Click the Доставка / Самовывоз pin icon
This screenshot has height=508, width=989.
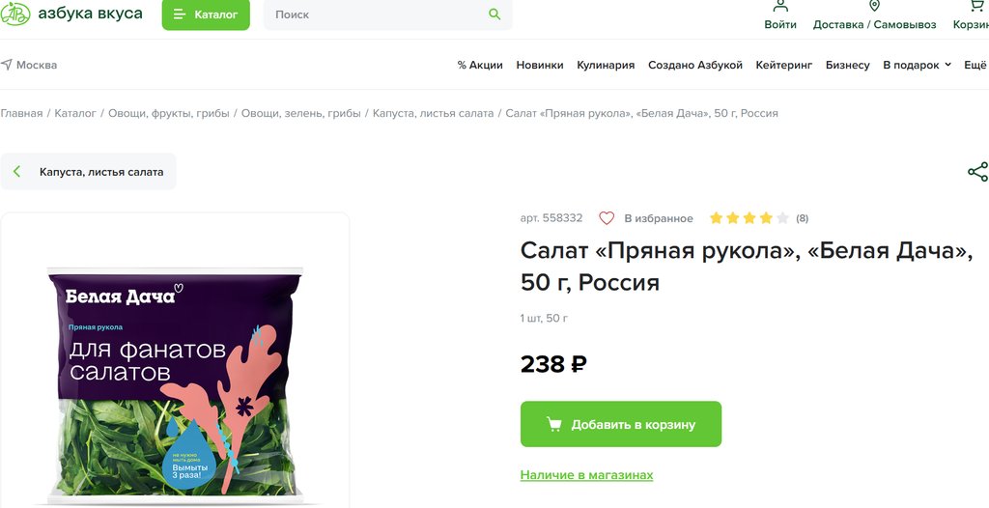(x=874, y=6)
